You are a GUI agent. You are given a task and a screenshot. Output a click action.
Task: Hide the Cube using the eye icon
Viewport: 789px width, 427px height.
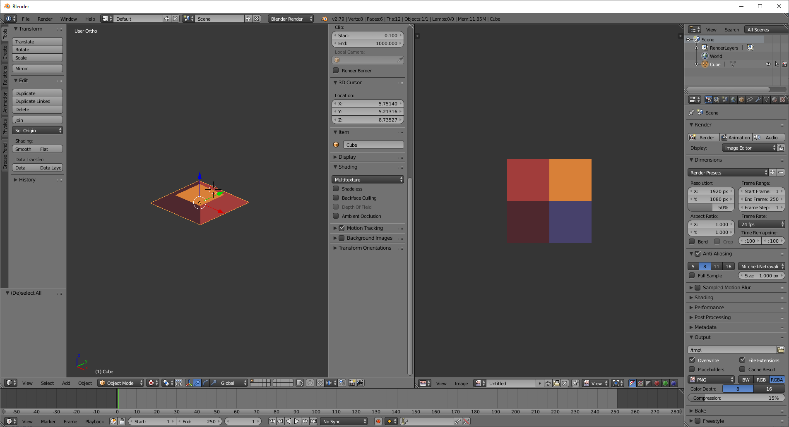coord(768,64)
